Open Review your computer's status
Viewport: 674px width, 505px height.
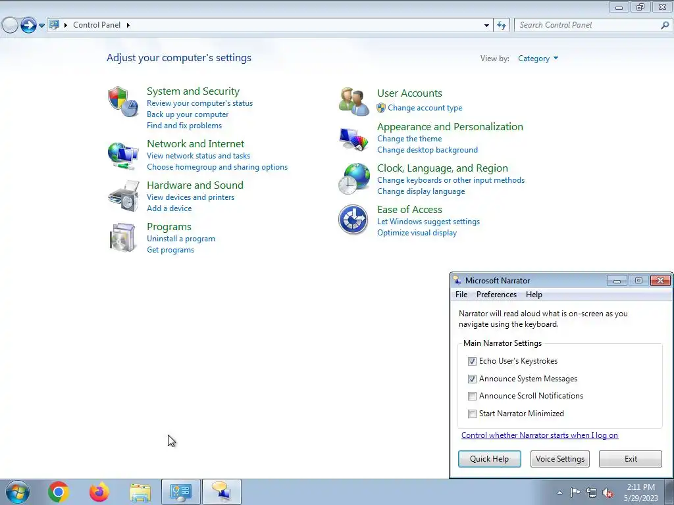199,103
